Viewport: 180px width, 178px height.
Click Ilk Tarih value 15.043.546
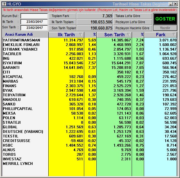tap(73, 63)
